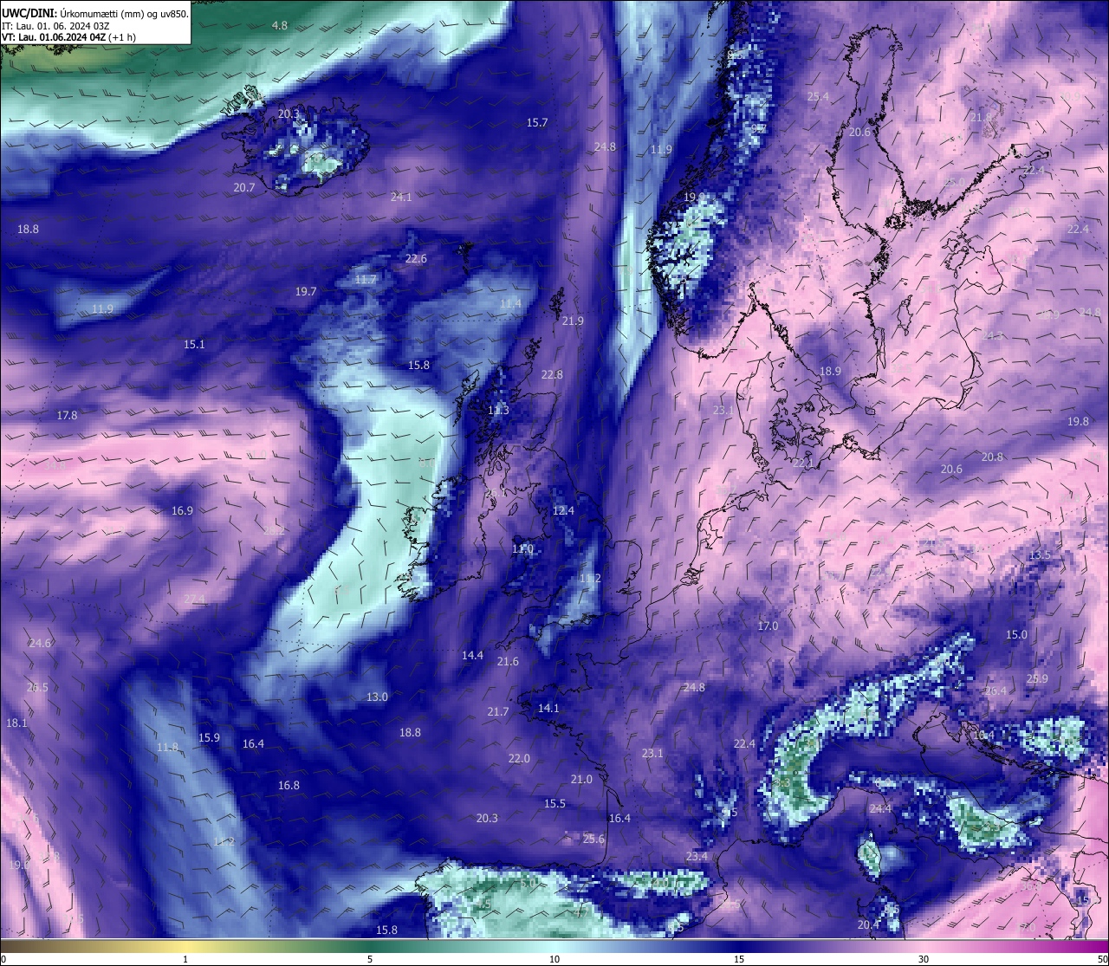Image resolution: width=1109 pixels, height=966 pixels.
Task: Click the 25.4 value over northern Sweden
Action: (x=818, y=97)
